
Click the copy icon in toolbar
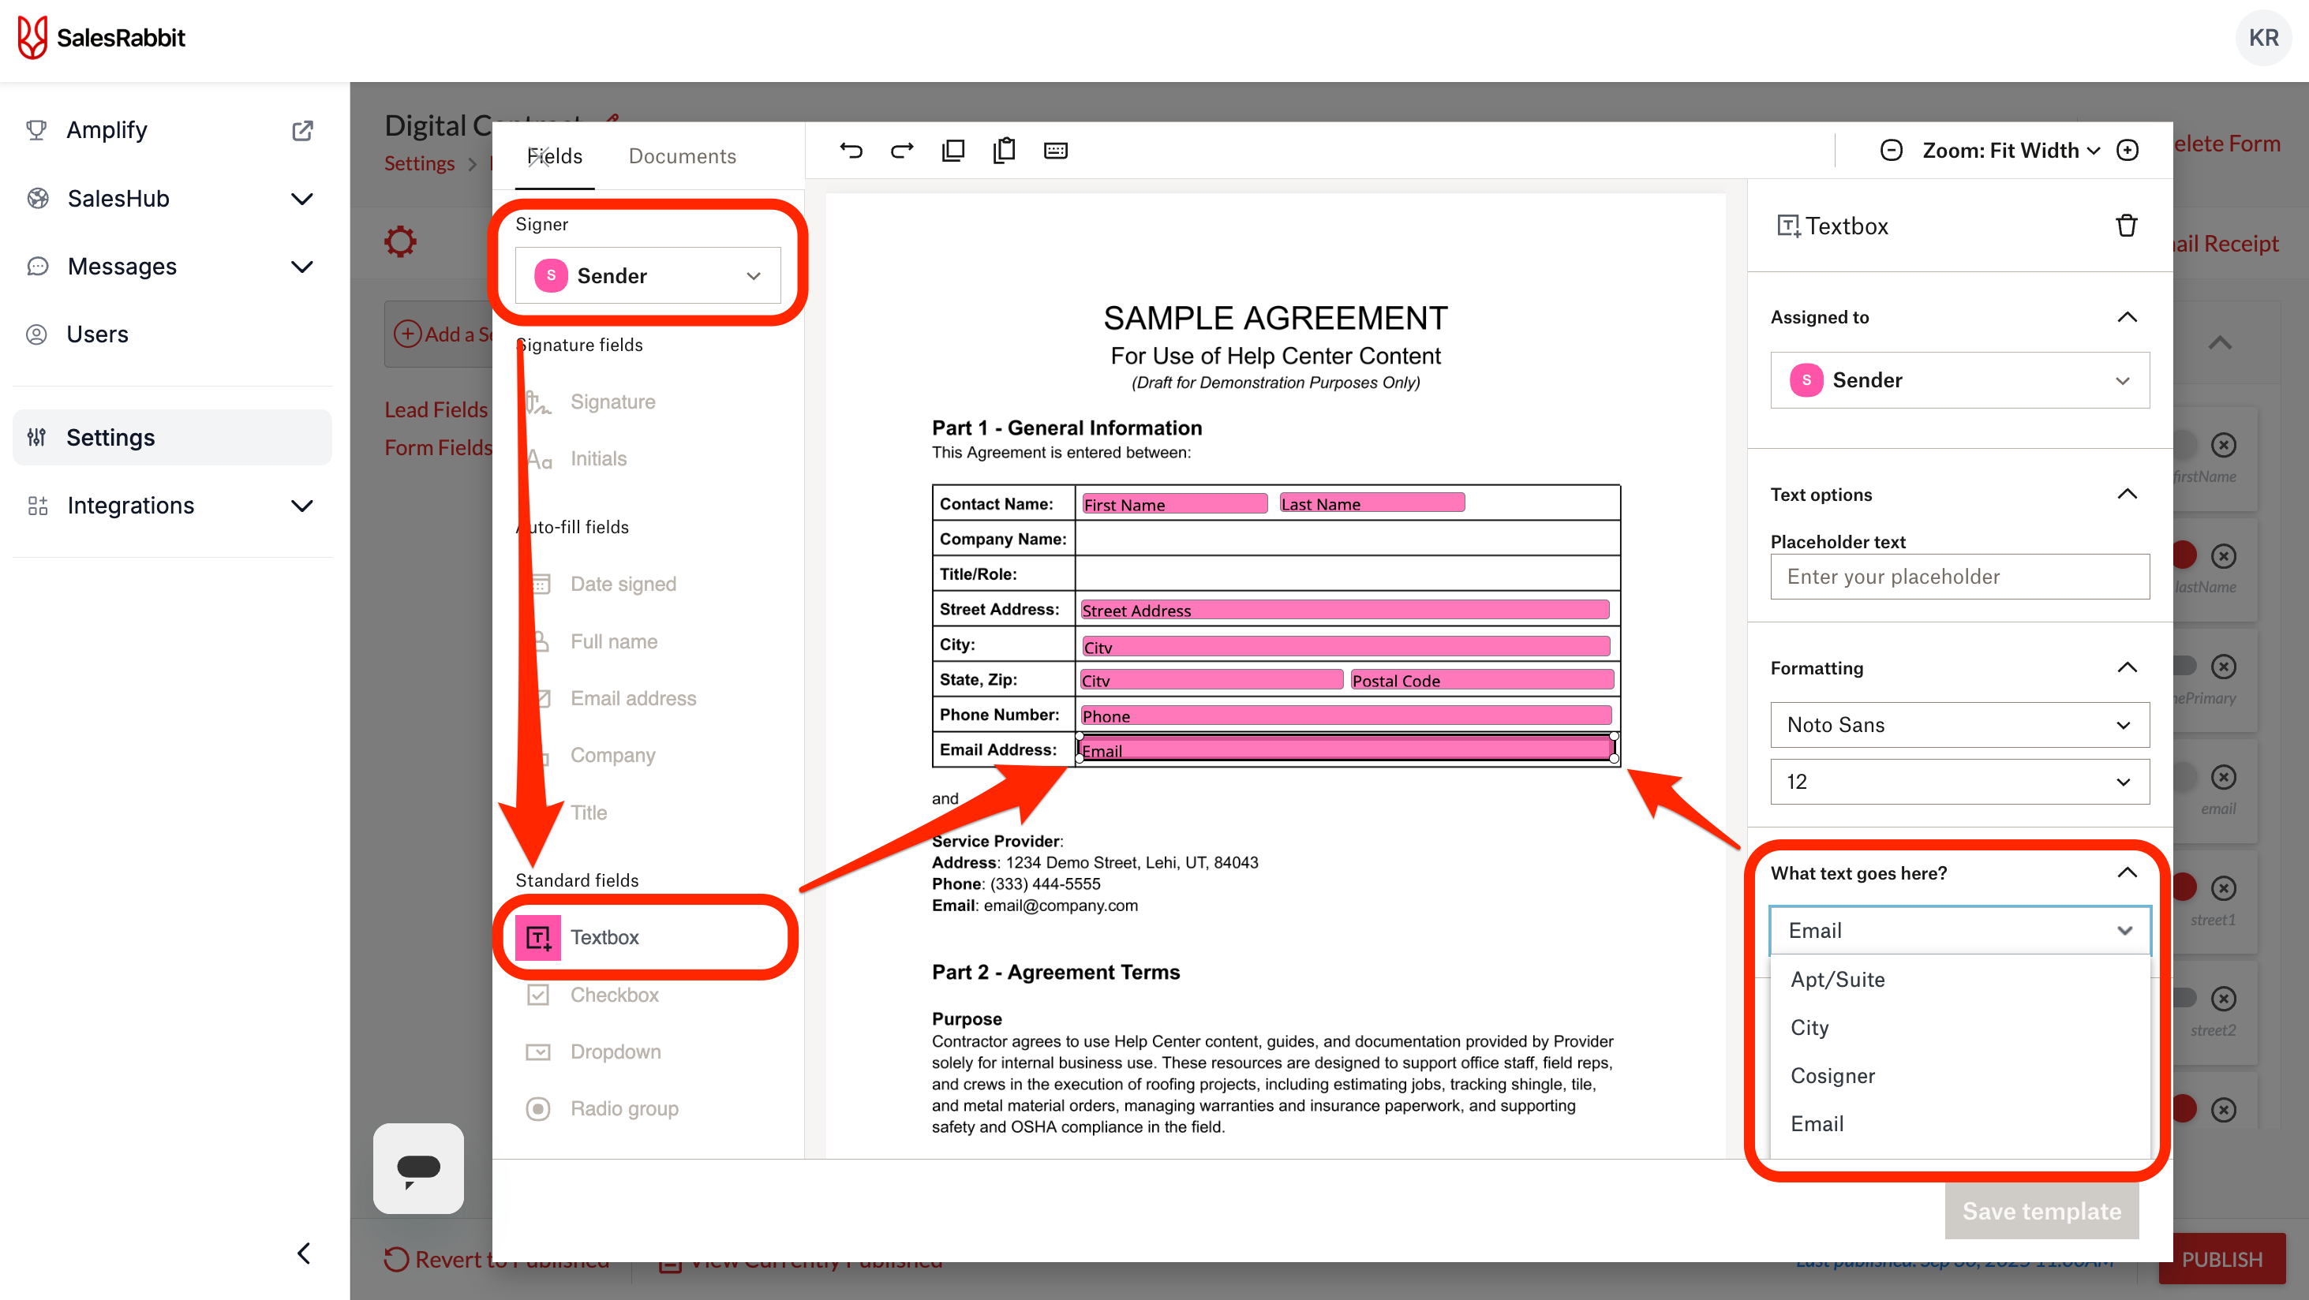[x=952, y=151]
